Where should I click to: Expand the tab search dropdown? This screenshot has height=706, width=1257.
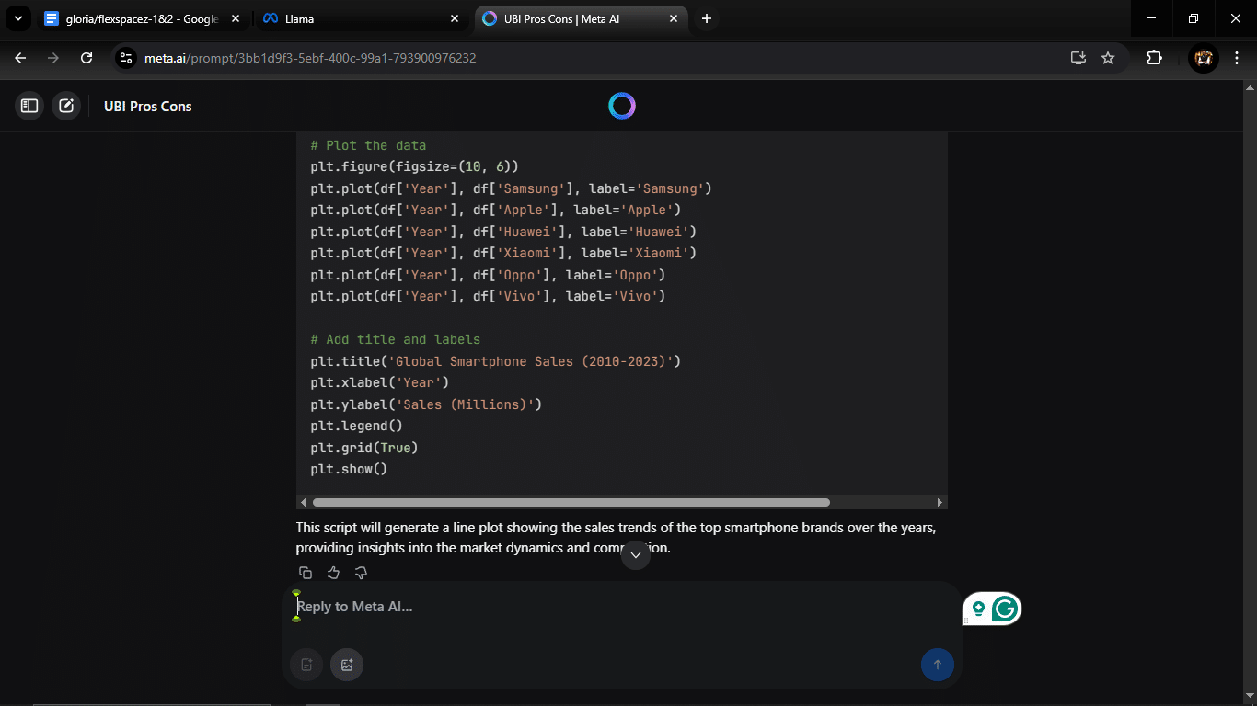point(17,18)
